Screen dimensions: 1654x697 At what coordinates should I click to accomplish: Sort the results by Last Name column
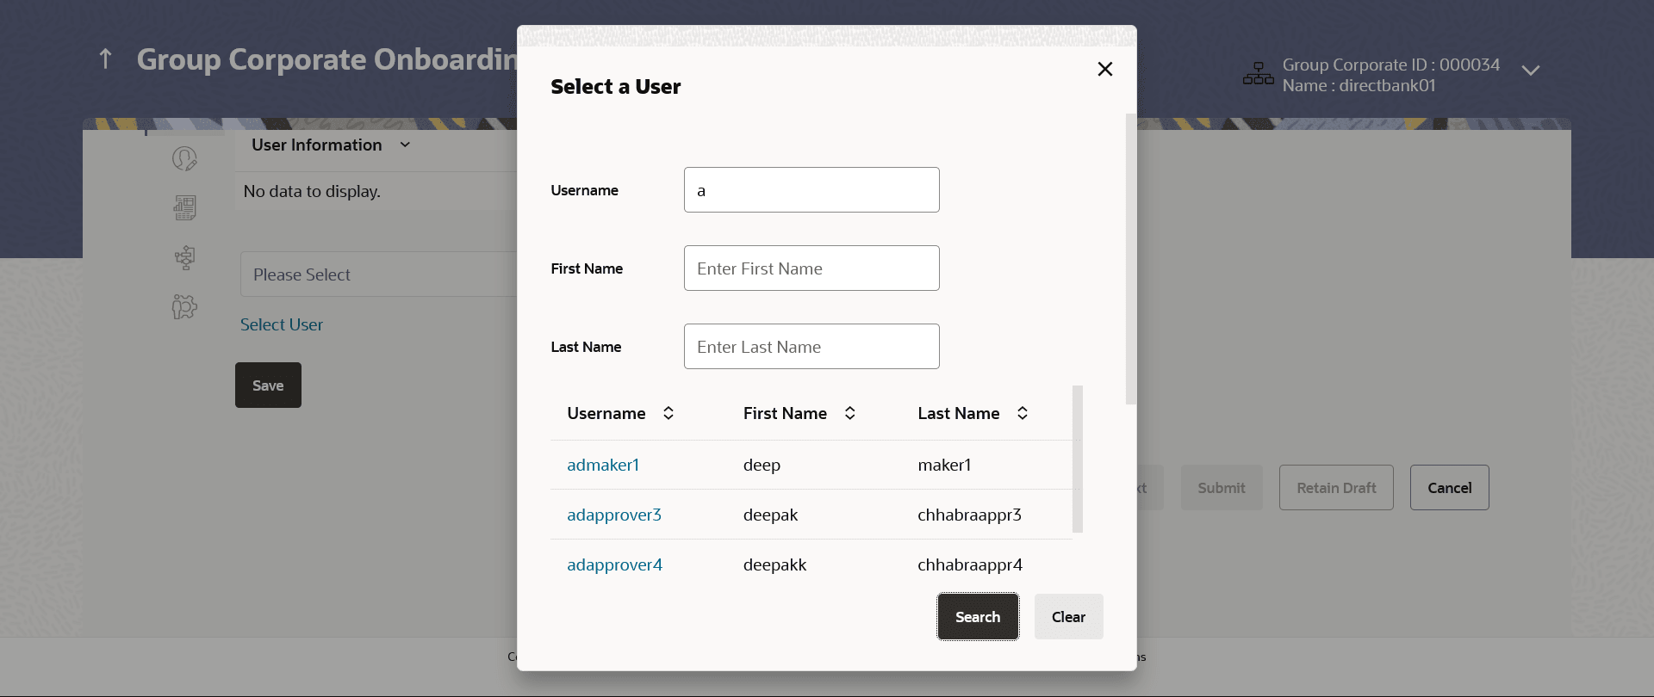pos(1022,413)
